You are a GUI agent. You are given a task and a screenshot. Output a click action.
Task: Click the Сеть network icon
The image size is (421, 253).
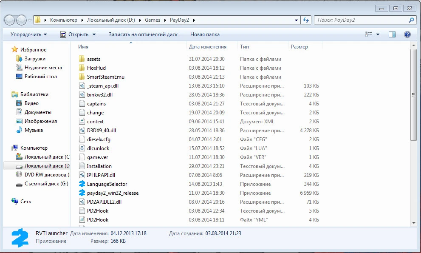coord(15,202)
